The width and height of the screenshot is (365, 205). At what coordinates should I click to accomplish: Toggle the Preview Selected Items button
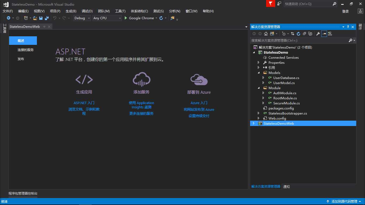[x=324, y=34]
